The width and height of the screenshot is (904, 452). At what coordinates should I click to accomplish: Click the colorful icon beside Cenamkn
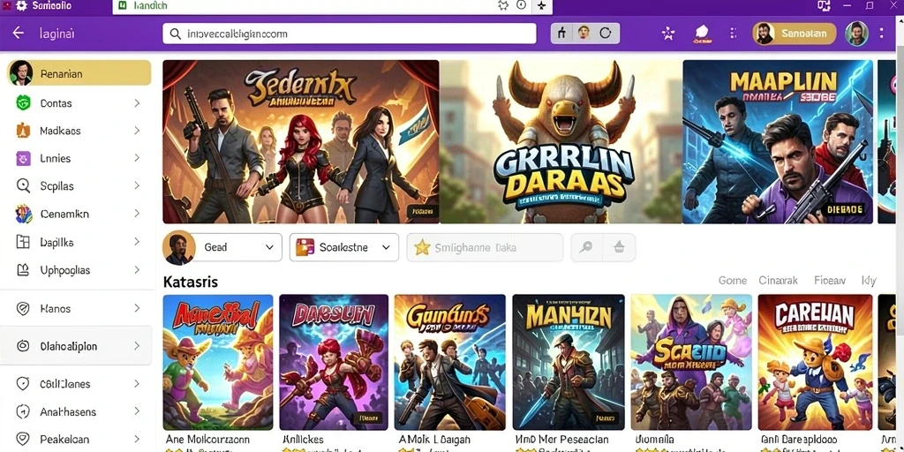[23, 214]
